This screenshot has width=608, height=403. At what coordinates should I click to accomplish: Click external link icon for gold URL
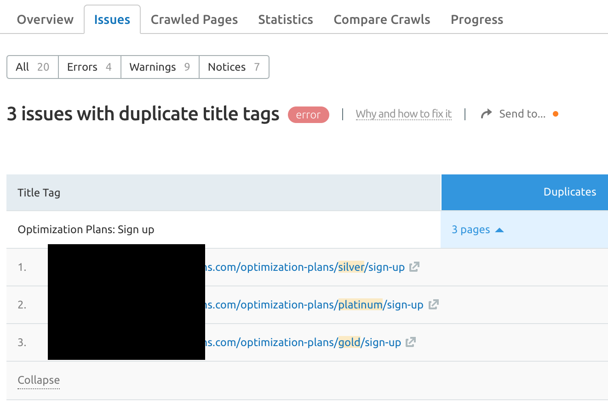coord(411,342)
